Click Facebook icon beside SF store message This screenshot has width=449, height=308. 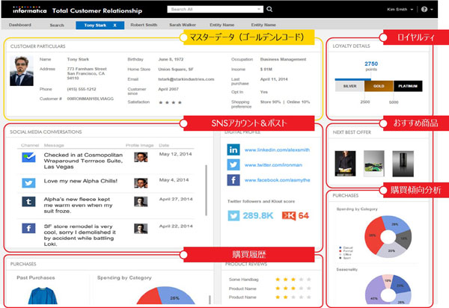(x=28, y=228)
